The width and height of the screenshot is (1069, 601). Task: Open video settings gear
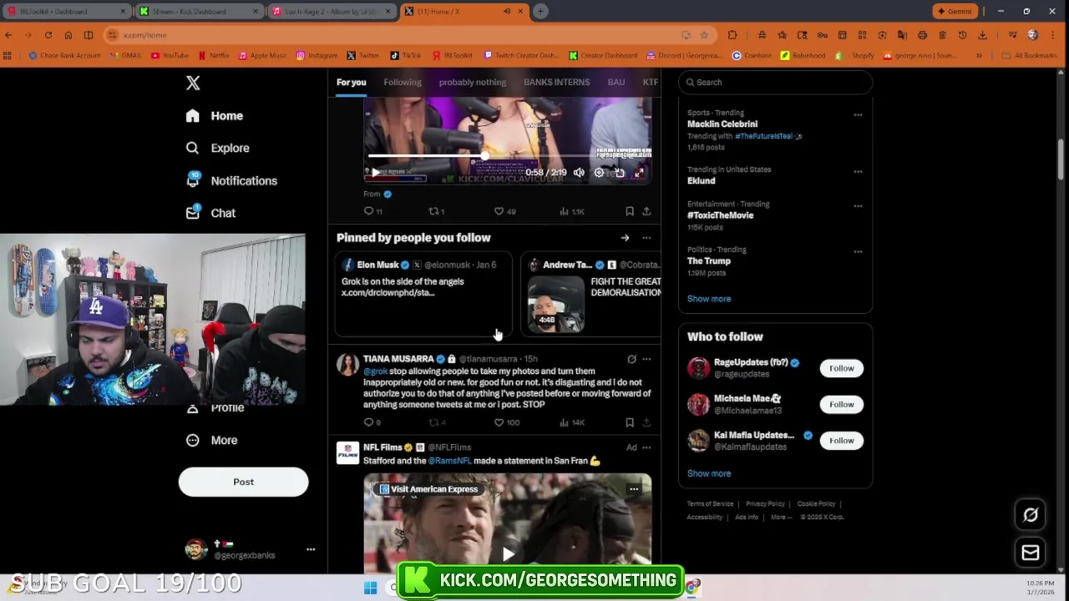click(x=599, y=173)
